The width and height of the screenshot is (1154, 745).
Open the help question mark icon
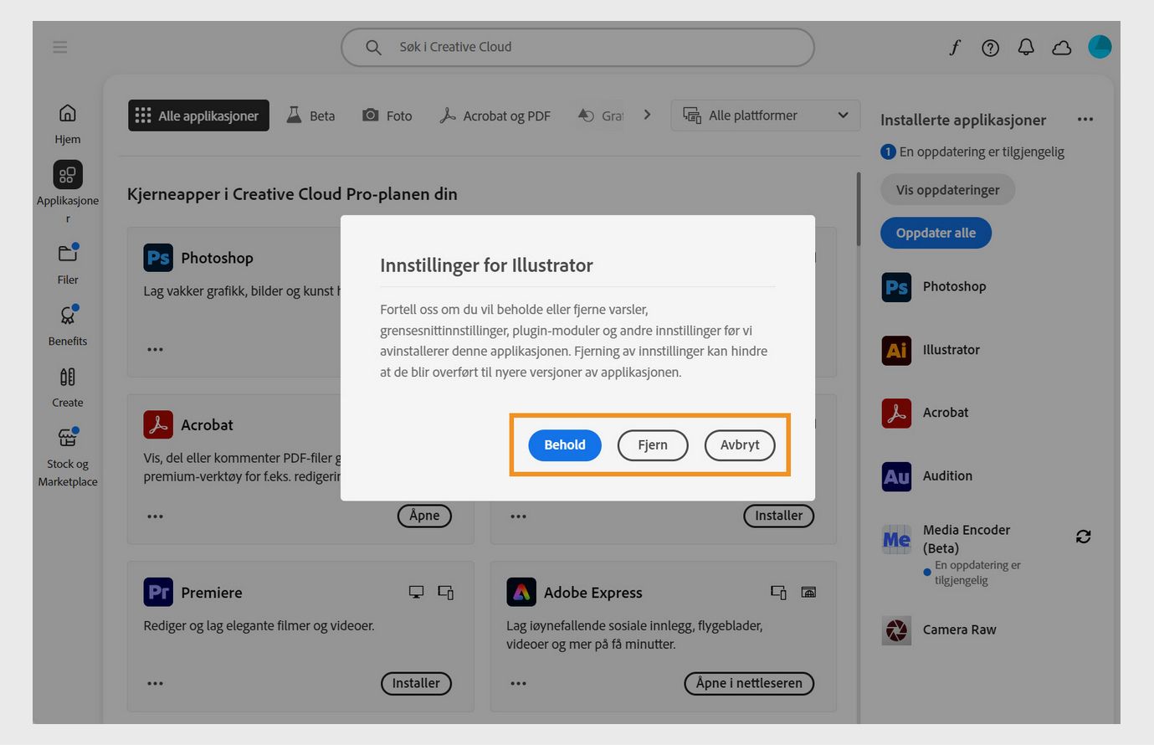[x=991, y=48]
